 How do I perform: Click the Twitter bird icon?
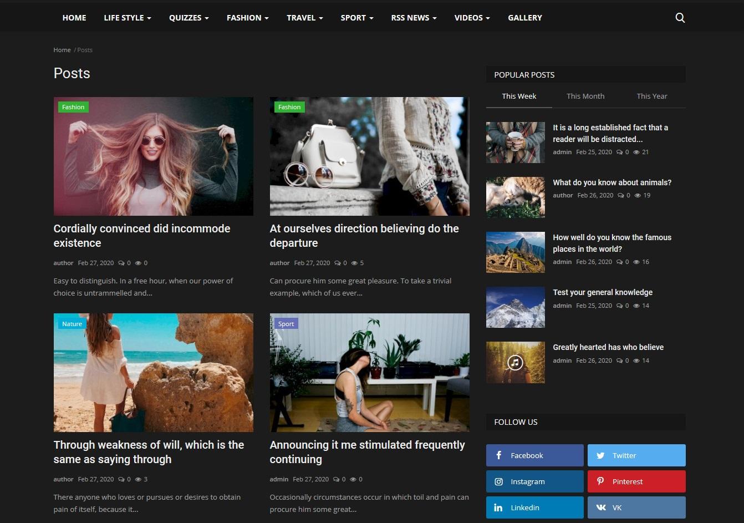point(601,455)
